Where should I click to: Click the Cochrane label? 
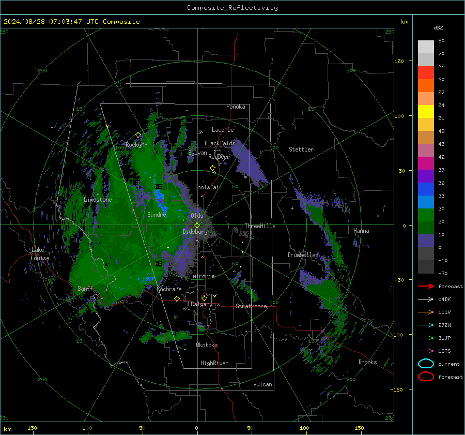coord(169,289)
